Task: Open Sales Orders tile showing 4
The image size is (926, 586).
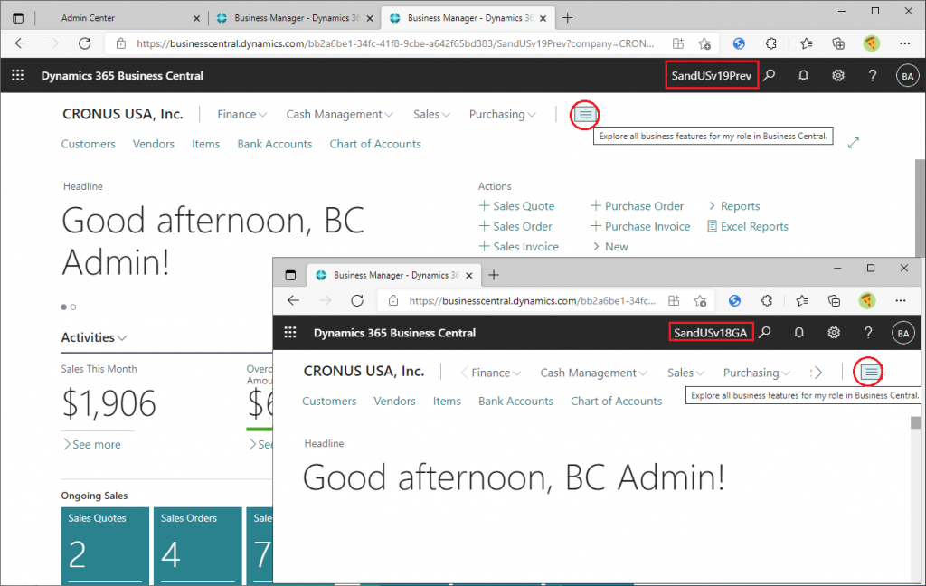Action: [198, 544]
